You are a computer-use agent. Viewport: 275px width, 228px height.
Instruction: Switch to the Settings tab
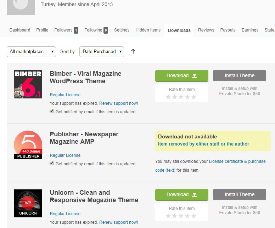point(122,30)
